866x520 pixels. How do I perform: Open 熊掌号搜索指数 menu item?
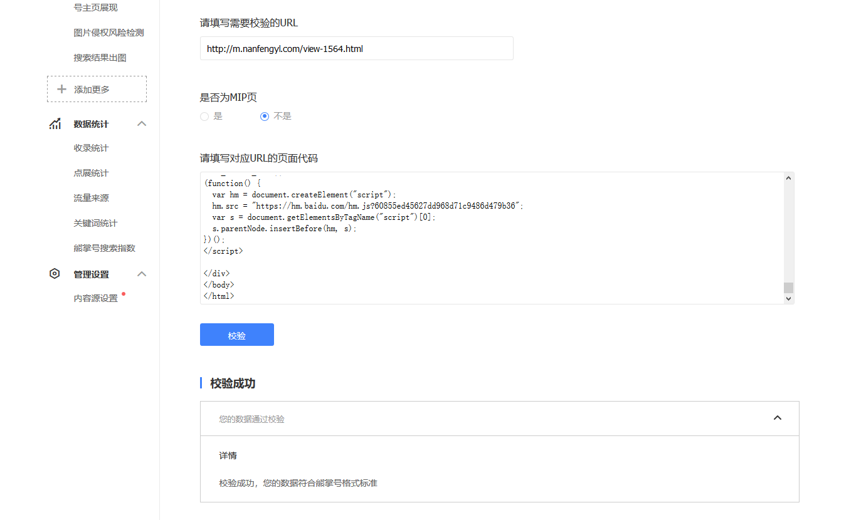point(104,248)
